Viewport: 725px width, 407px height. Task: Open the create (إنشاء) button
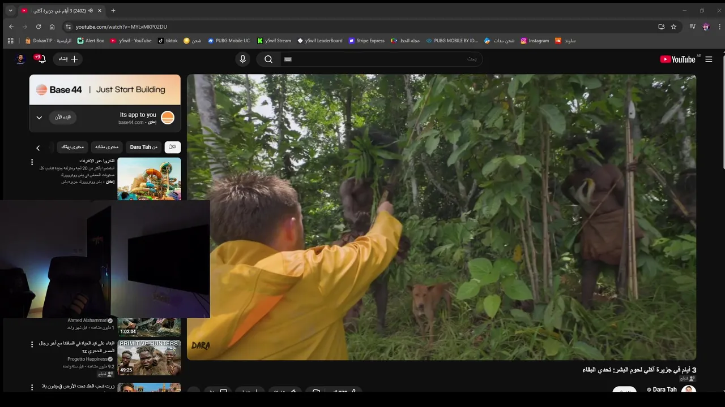pos(68,59)
